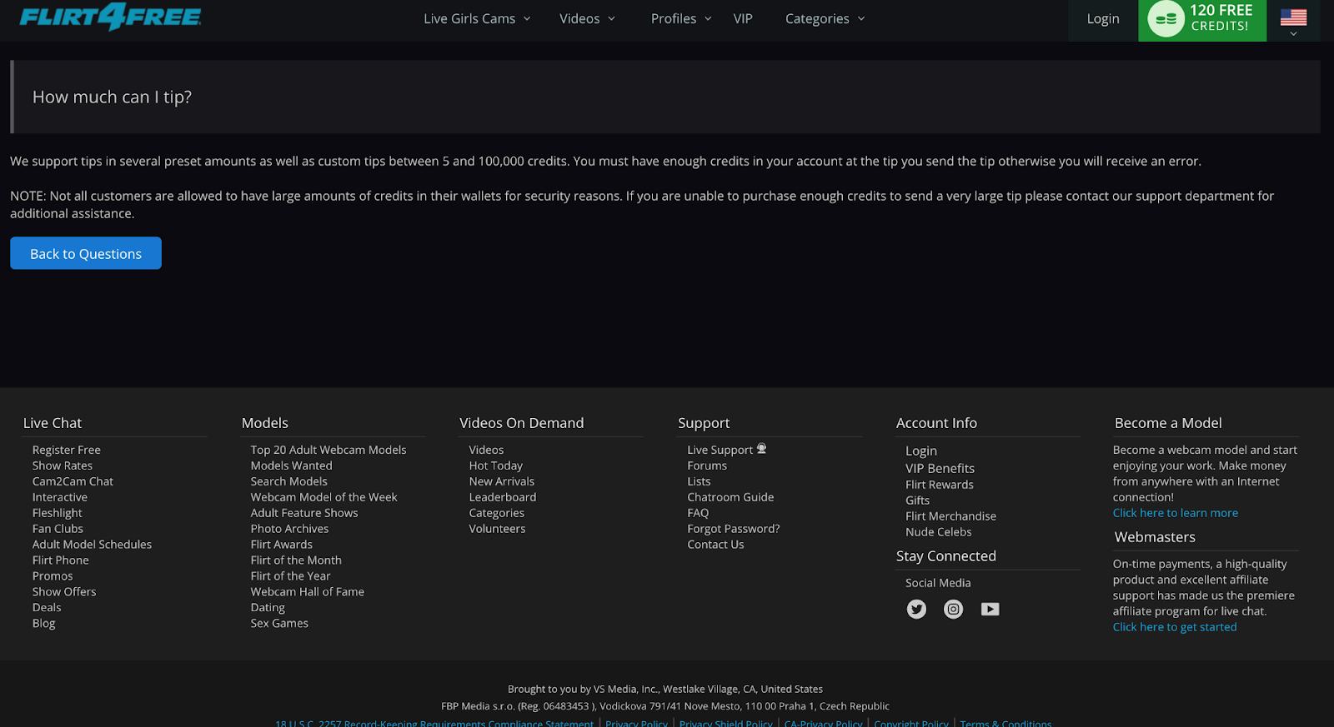The width and height of the screenshot is (1334, 727).
Task: Open the Flirt Merchandise link
Action: (951, 516)
